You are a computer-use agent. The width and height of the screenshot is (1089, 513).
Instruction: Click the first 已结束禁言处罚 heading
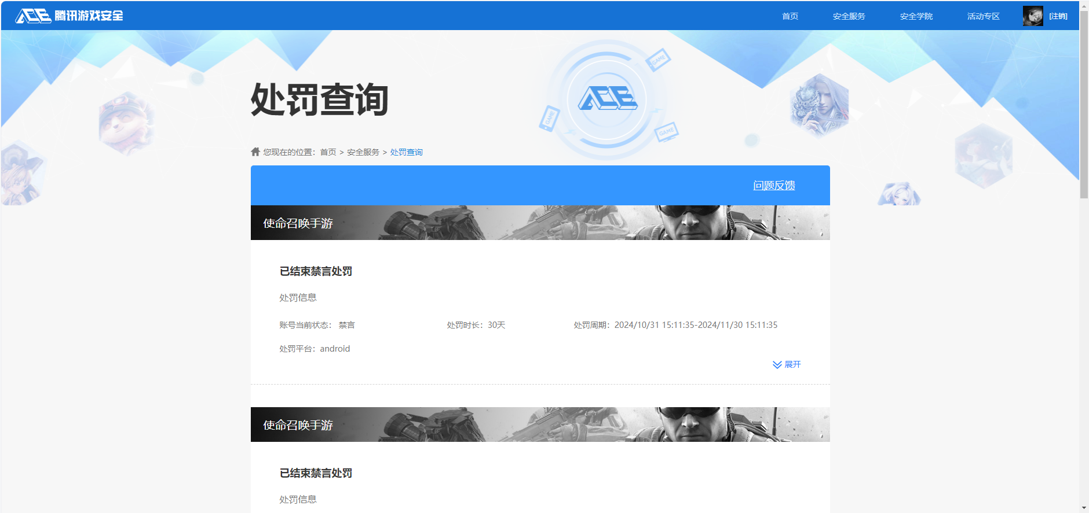coord(316,271)
